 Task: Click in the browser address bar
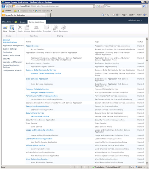tap(53, 6)
